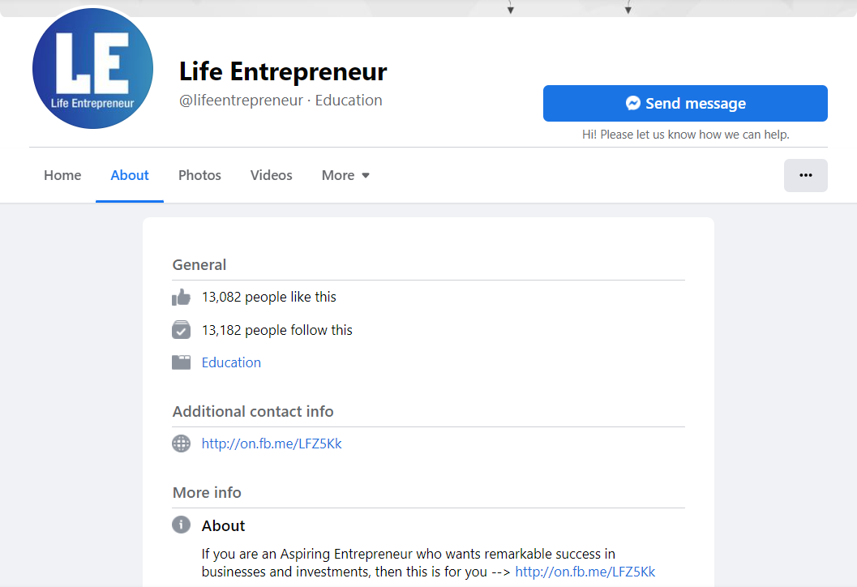The width and height of the screenshot is (857, 587).
Task: Click the Life Entrepreneur profile logo
Action: point(92,68)
